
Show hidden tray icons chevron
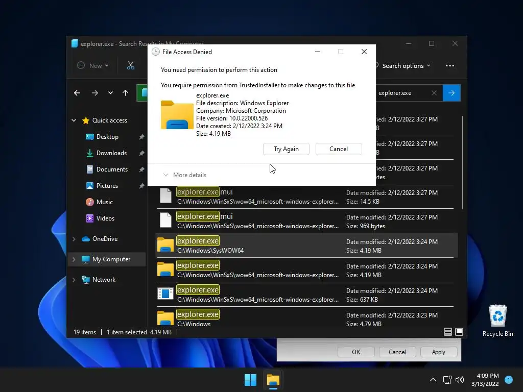click(x=433, y=380)
